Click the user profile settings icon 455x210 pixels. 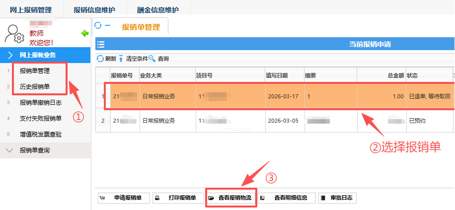click(x=13, y=33)
